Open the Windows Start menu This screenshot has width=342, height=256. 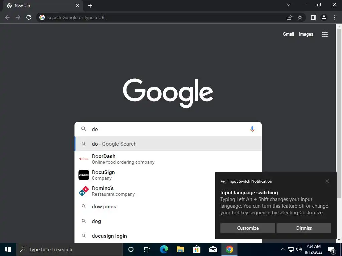pos(8,249)
